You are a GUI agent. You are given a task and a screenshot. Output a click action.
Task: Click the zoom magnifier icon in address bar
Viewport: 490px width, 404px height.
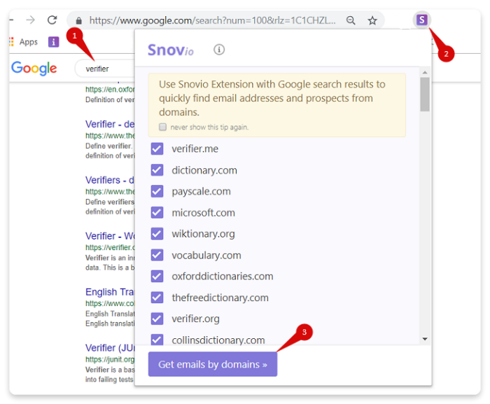(351, 20)
